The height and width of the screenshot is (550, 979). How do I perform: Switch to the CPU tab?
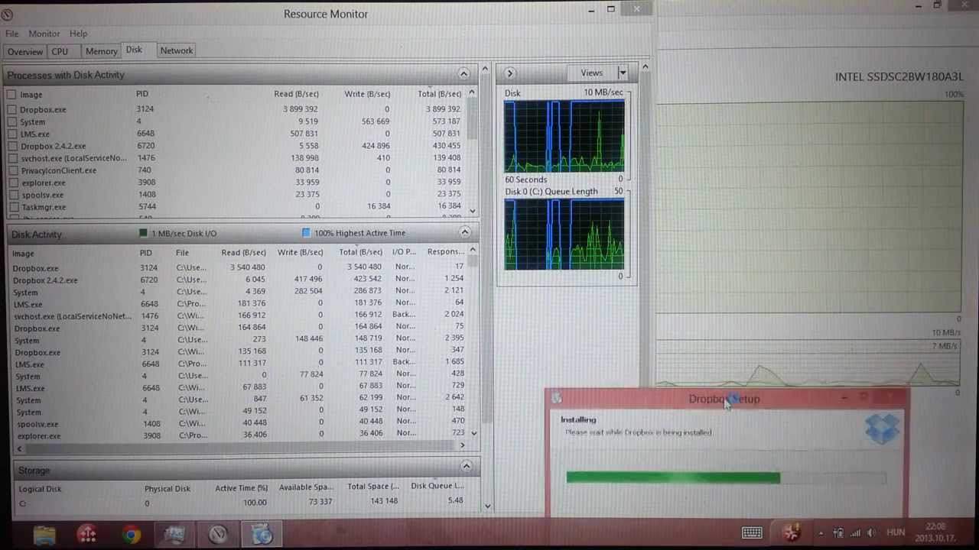point(60,51)
